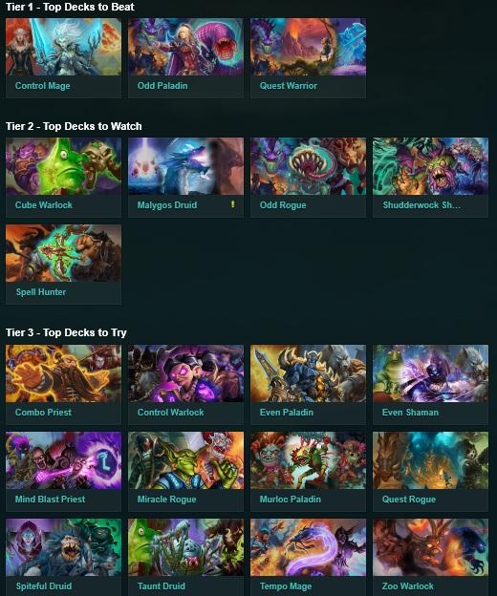Open the Malygos Druid deck label
Image resolution: width=497 pixels, height=596 pixels.
pyautogui.click(x=167, y=205)
